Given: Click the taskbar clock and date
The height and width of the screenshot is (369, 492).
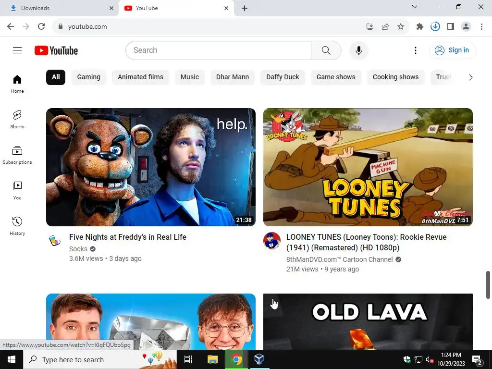Looking at the screenshot, I should (x=451, y=359).
